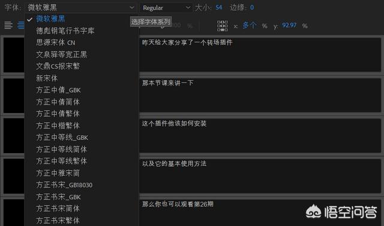384x226 pixels.
Task: Click the font size value 54
Action: pyautogui.click(x=218, y=8)
